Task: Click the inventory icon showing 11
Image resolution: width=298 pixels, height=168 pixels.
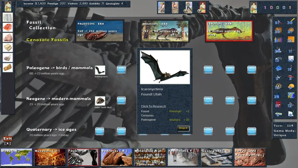Action: tap(291, 50)
